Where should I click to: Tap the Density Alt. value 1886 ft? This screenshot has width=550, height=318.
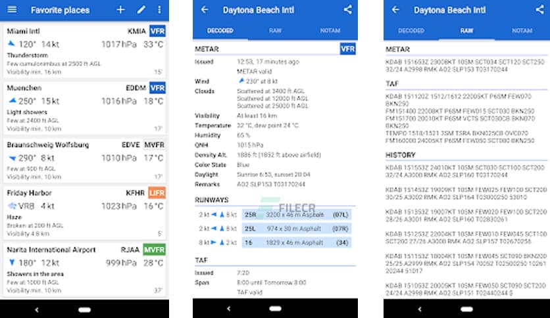point(279,155)
